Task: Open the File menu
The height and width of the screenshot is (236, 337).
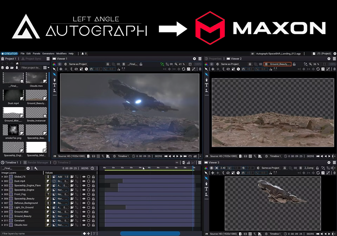Action: pyautogui.click(x=23, y=54)
